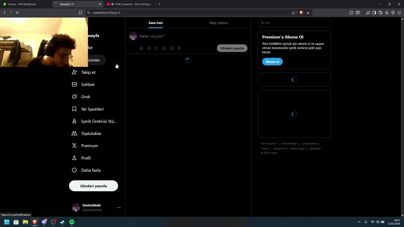Add image to post via media icon
This screenshot has height=227, width=404.
tap(141, 48)
